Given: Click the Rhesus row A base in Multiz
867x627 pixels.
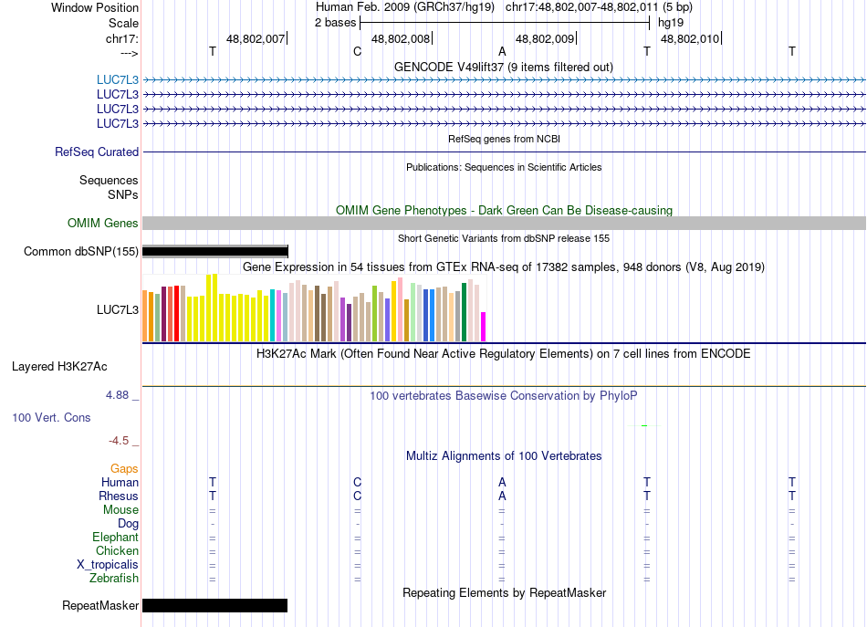Looking at the screenshot, I should point(502,496).
